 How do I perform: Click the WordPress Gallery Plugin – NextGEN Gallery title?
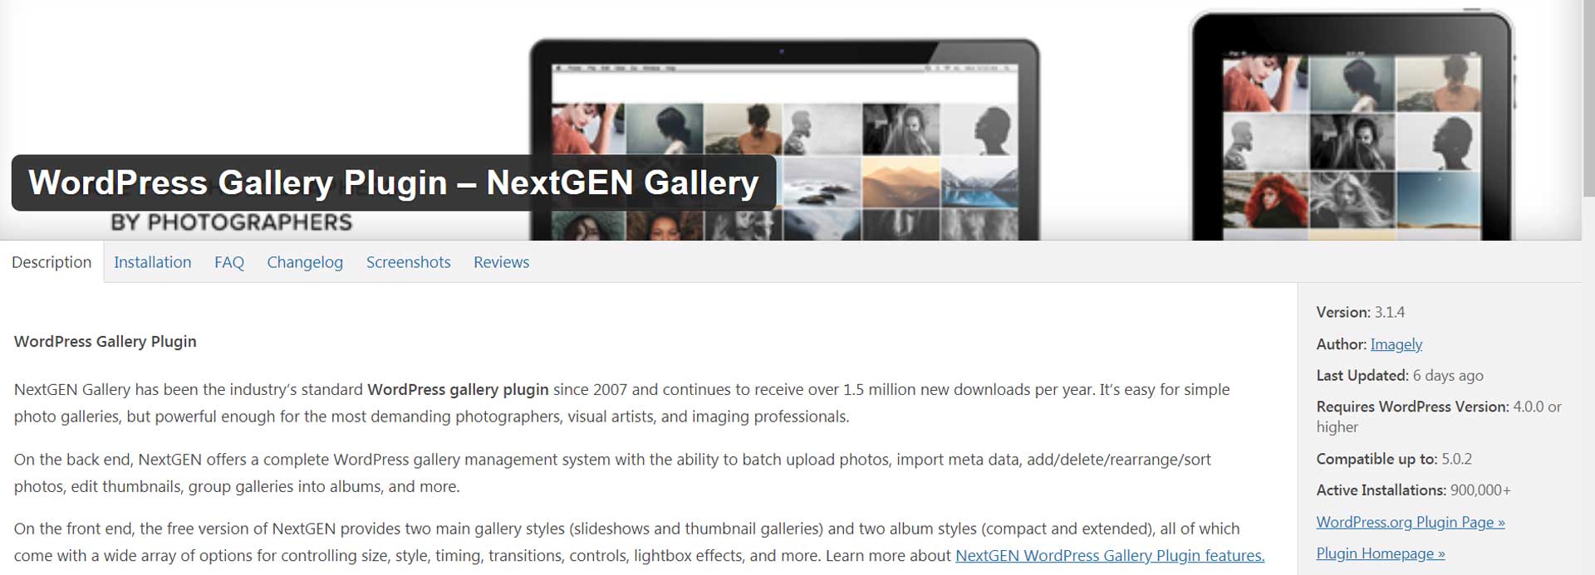coord(394,183)
